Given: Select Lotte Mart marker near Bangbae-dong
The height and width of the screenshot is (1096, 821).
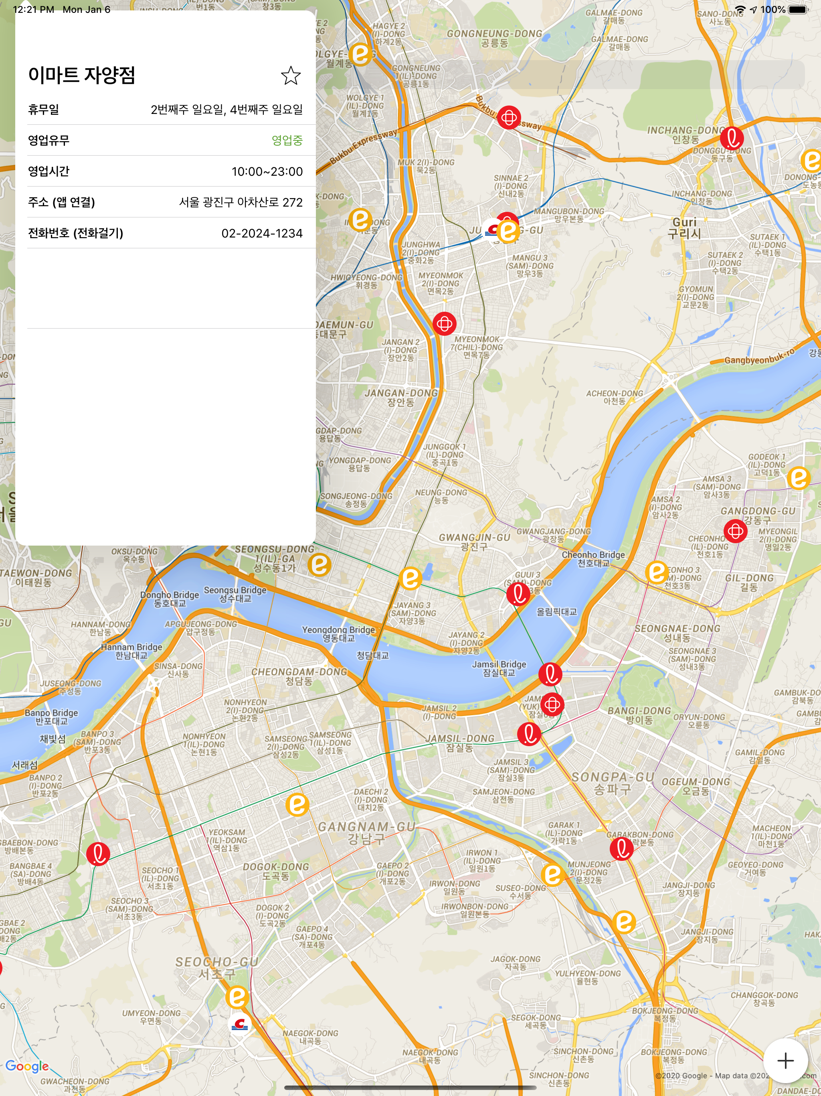Looking at the screenshot, I should [x=98, y=854].
